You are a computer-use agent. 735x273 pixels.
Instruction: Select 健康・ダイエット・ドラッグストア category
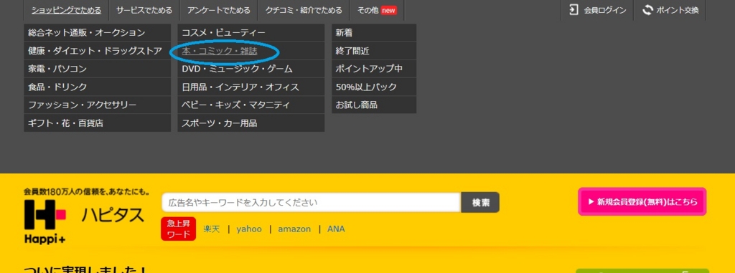[x=98, y=51]
